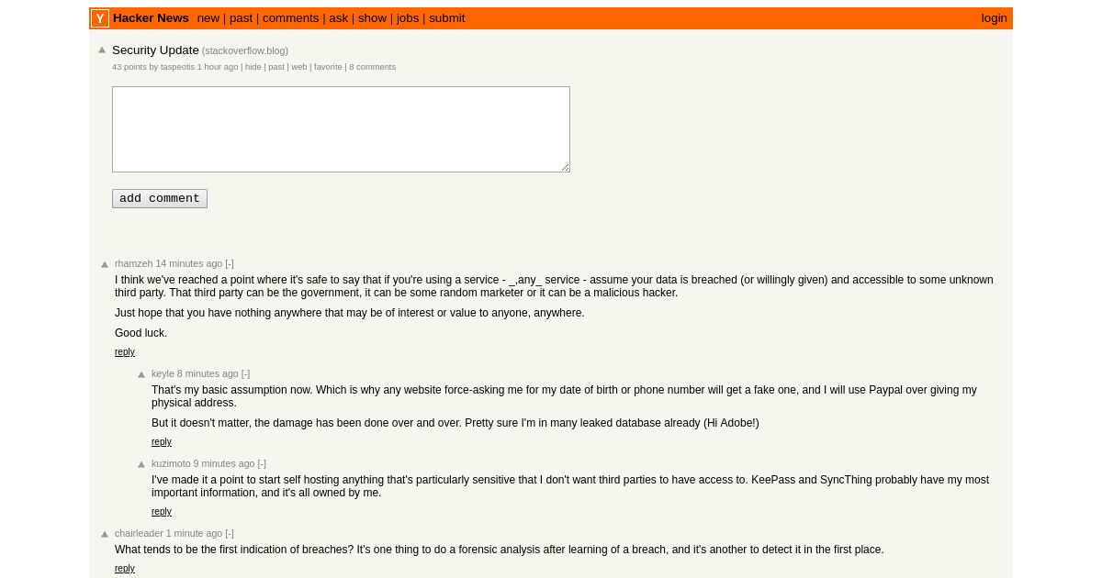This screenshot has height=578, width=1102.
Task: Upvote kuzimoto's comment
Action: (141, 464)
